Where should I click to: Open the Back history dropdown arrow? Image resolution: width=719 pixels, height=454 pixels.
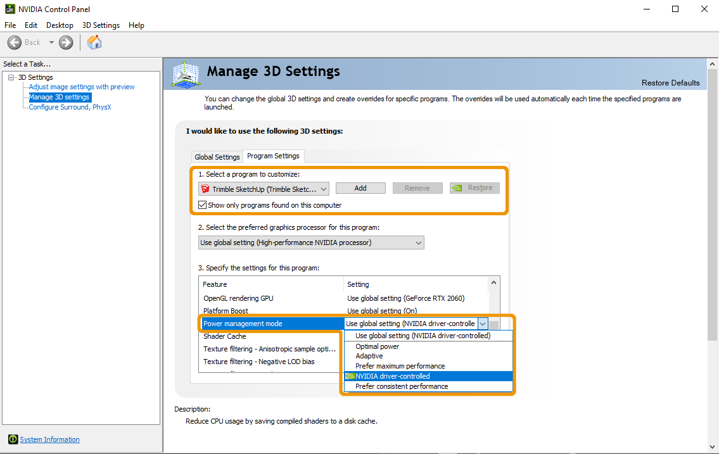pyautogui.click(x=51, y=42)
